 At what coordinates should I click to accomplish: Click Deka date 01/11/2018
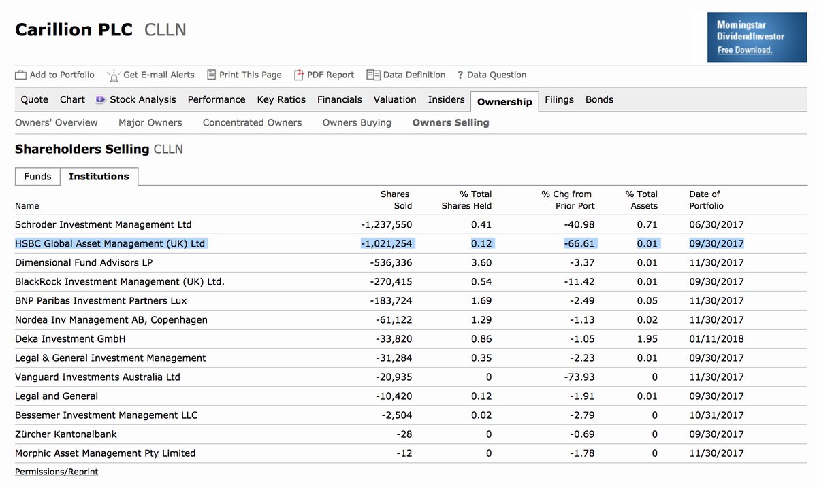[716, 338]
